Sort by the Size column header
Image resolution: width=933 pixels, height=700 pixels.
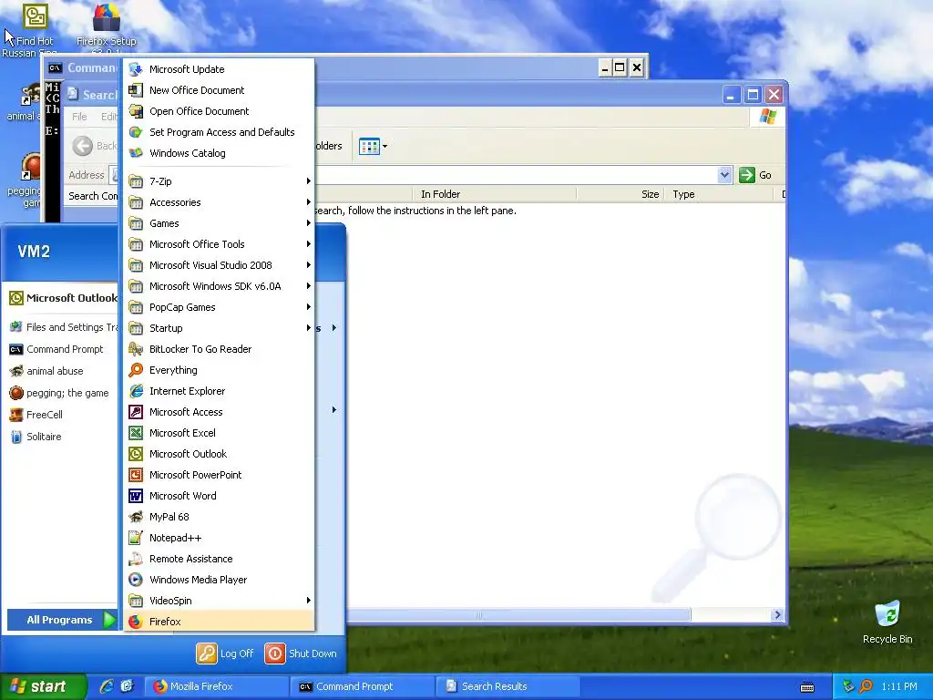click(x=620, y=194)
